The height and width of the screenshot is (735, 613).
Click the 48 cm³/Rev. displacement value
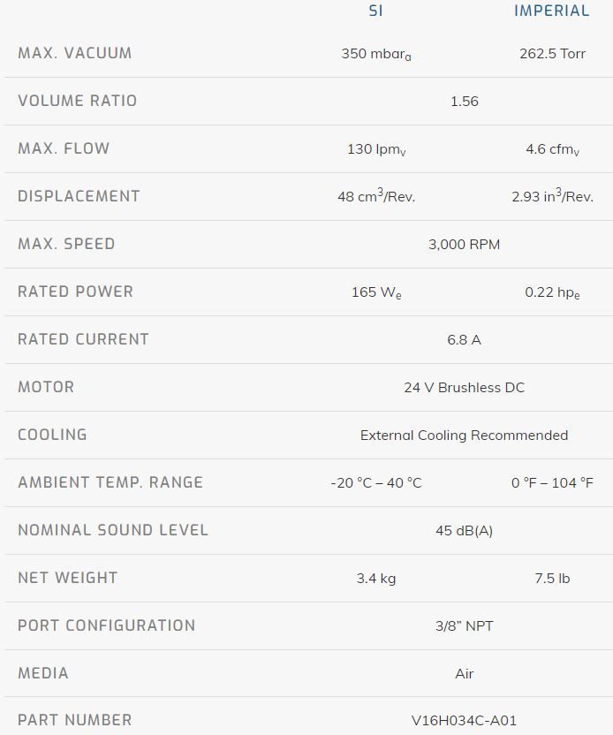point(376,196)
